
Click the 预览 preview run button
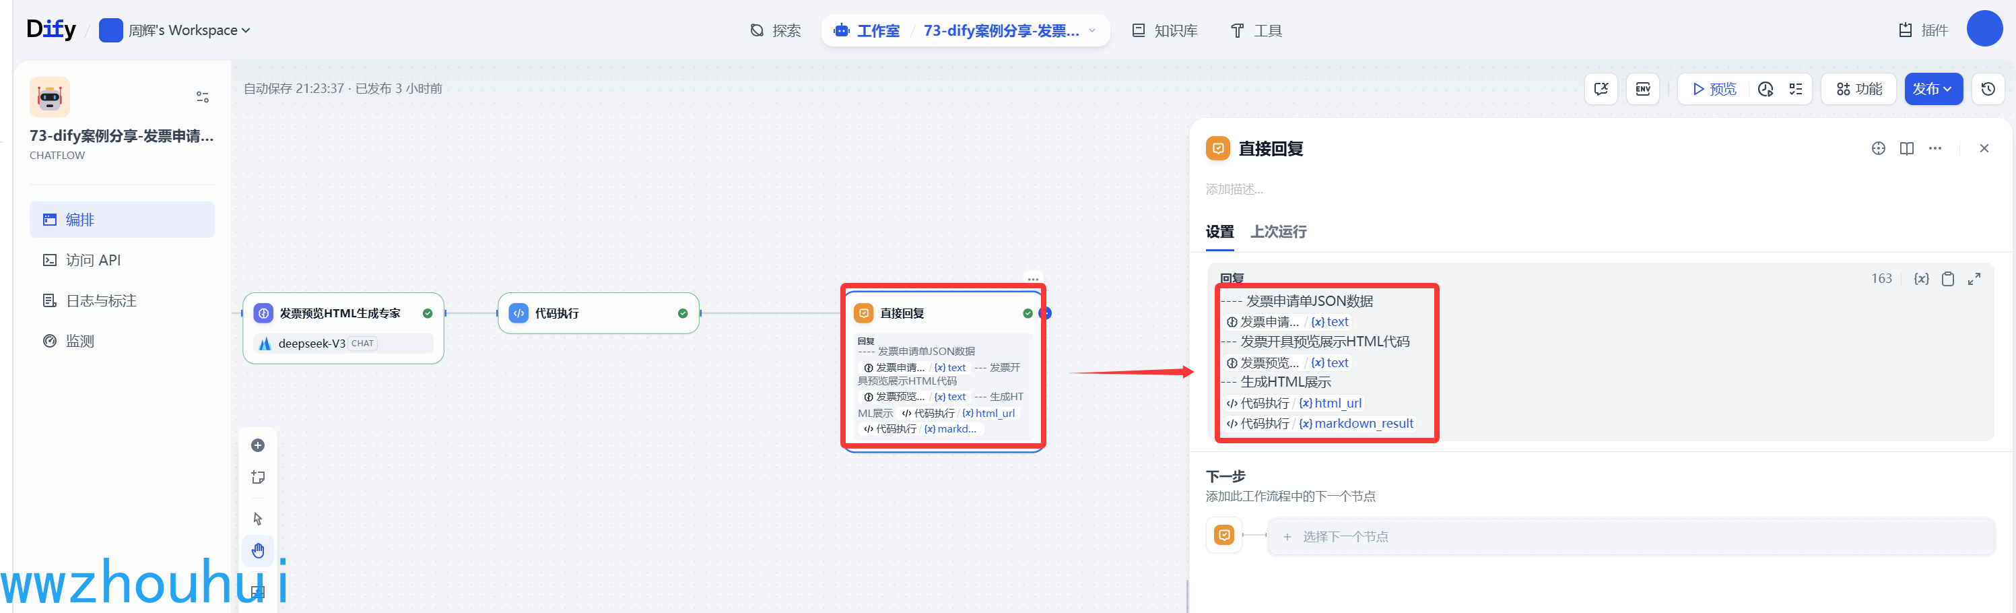1715,89
